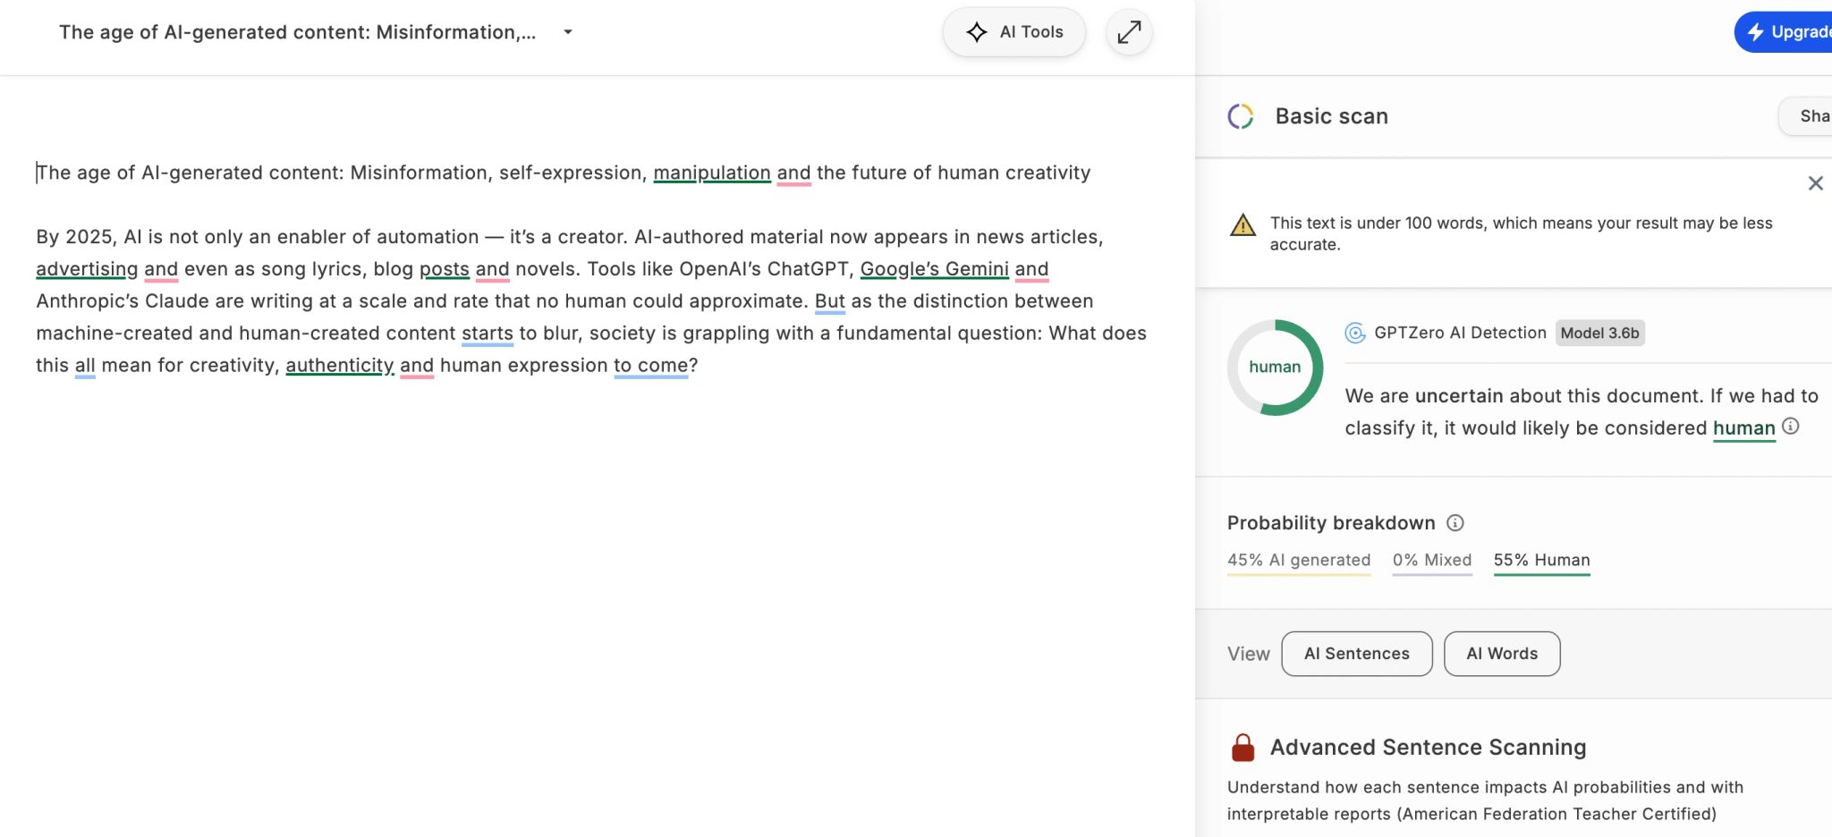
Task: Click the underlined human classification link
Action: coord(1743,428)
